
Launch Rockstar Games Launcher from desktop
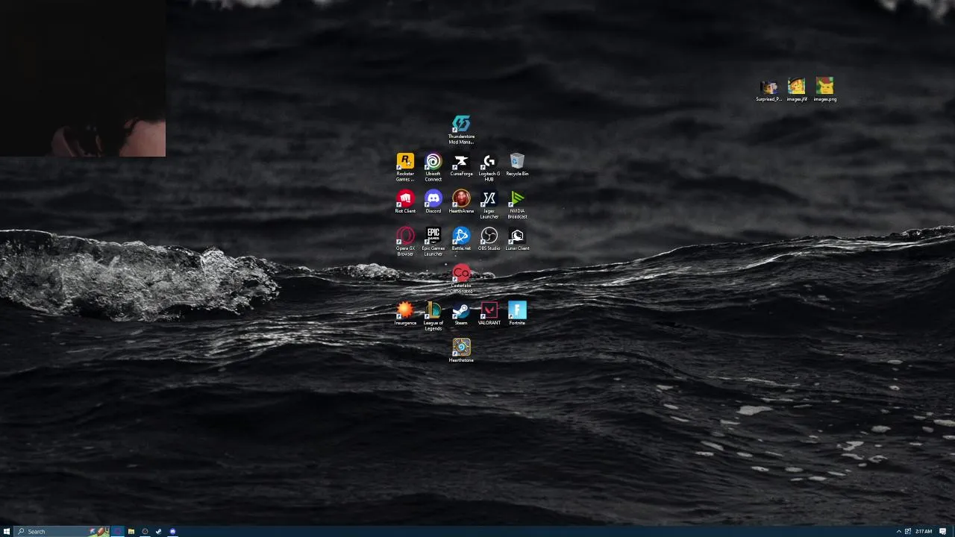click(x=405, y=167)
